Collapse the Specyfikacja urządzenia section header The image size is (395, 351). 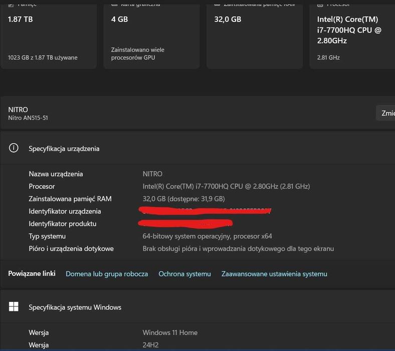[197, 148]
